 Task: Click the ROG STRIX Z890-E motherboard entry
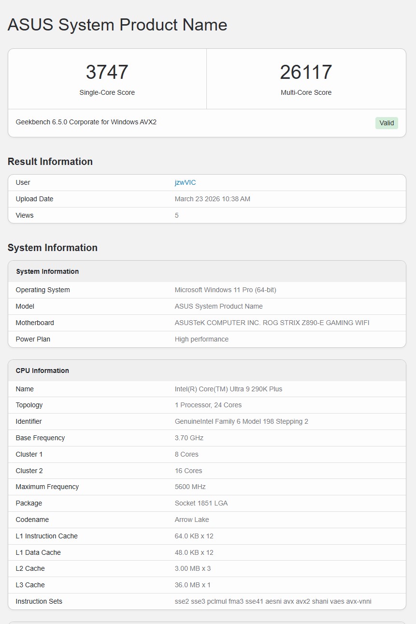(x=272, y=323)
